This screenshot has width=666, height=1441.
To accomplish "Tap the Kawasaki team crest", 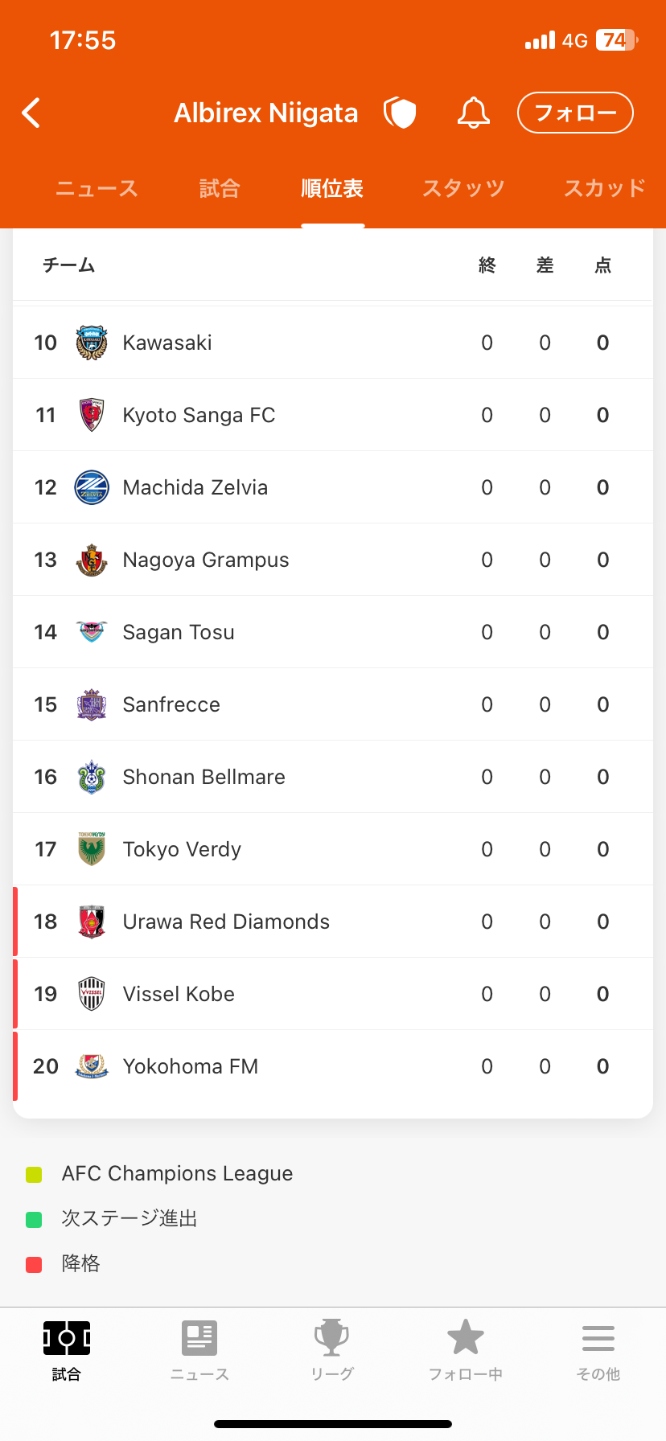I will coord(92,343).
